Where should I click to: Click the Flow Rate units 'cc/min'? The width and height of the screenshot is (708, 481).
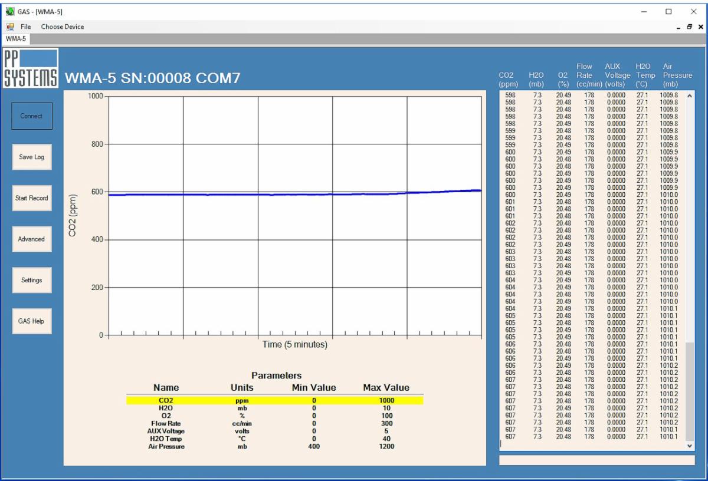[x=242, y=423]
